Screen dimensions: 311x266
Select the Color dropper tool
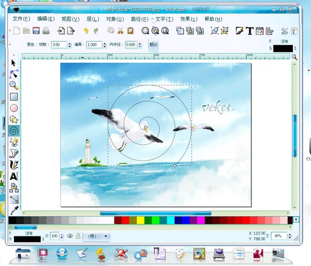click(x=14, y=209)
